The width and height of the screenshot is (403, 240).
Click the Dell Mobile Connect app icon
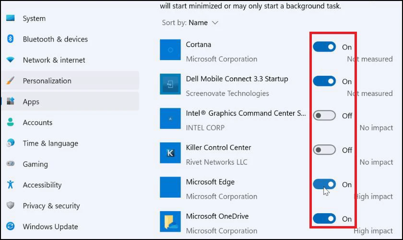[170, 84]
